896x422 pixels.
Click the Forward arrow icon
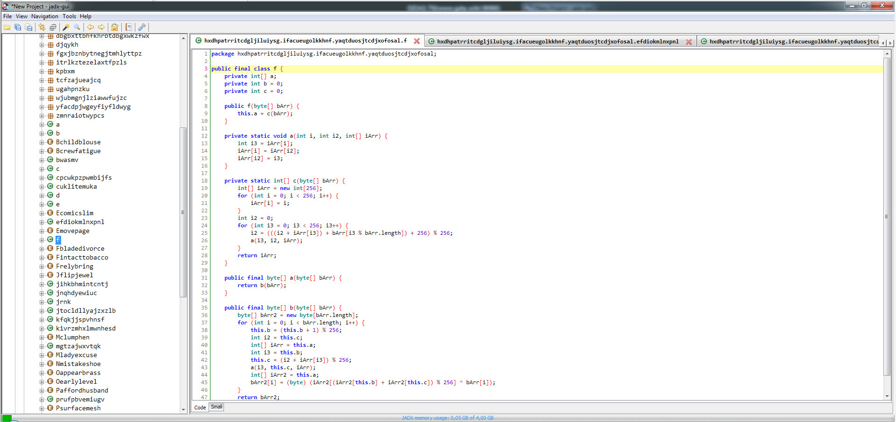101,27
